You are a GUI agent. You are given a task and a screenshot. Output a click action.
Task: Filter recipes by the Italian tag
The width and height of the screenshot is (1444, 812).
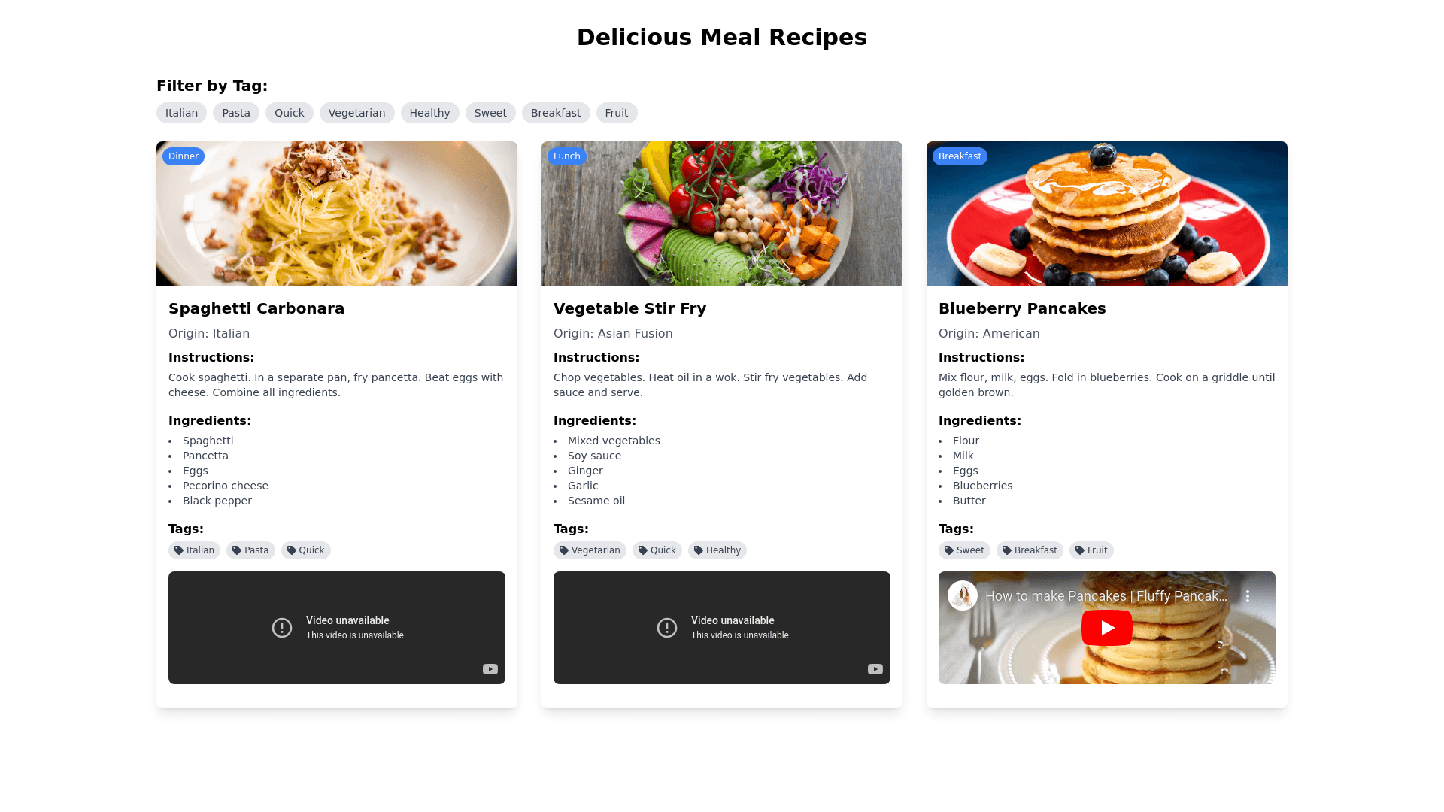pyautogui.click(x=181, y=113)
